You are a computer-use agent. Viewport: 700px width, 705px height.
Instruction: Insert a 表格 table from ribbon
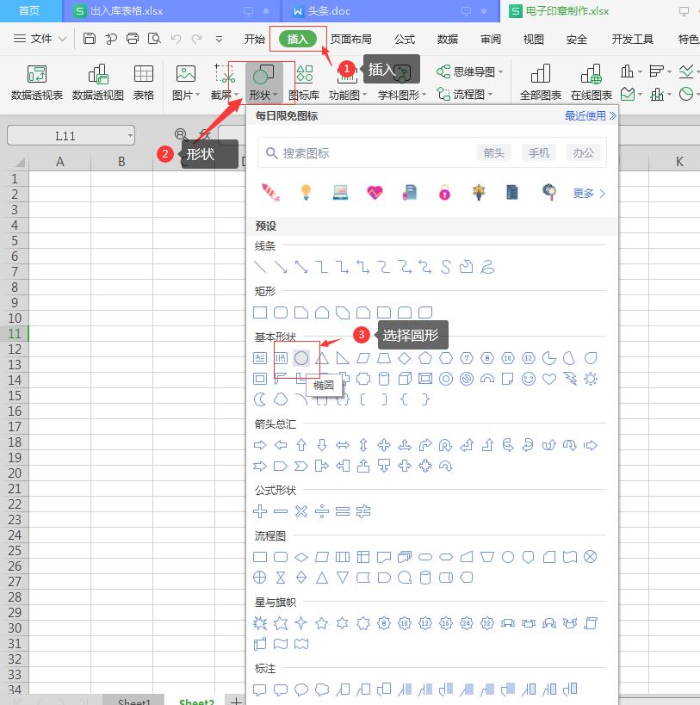(144, 83)
